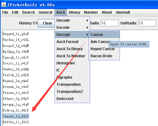Open the General menu
The image size is (158, 126).
click(x=45, y=12)
